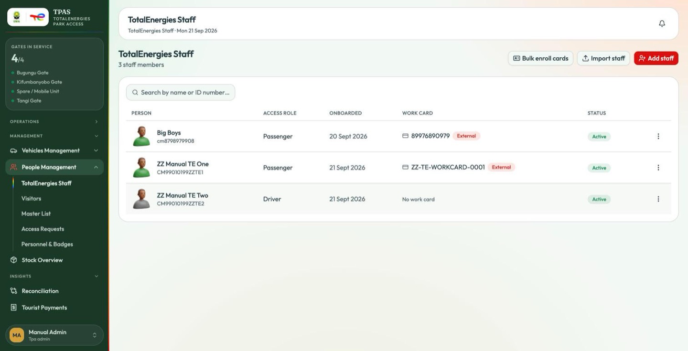Click work card number 89976890979

[430, 136]
